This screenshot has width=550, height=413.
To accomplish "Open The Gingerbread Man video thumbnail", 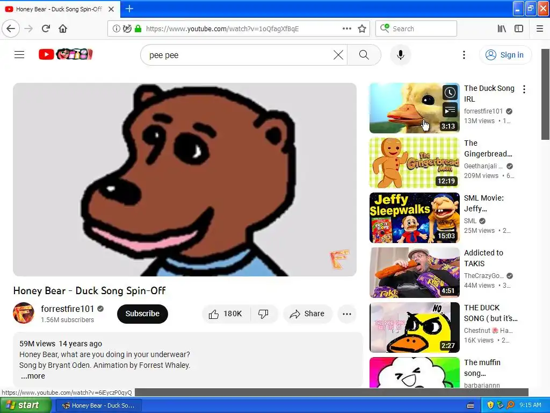I will [x=414, y=163].
